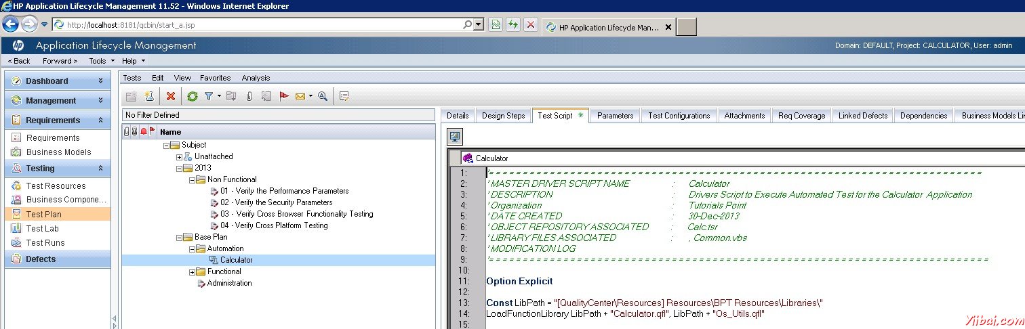
Task: Select 02 - Verify the Security Parameters test
Action: point(276,202)
